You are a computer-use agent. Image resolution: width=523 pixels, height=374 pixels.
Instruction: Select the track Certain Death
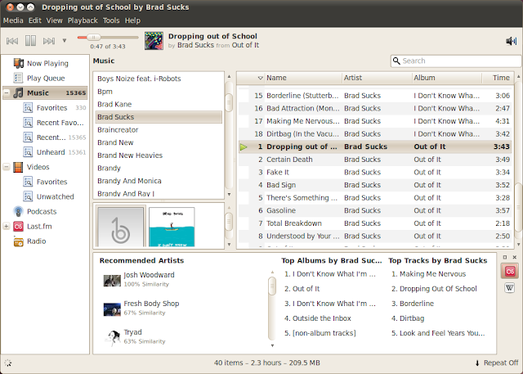375,160
